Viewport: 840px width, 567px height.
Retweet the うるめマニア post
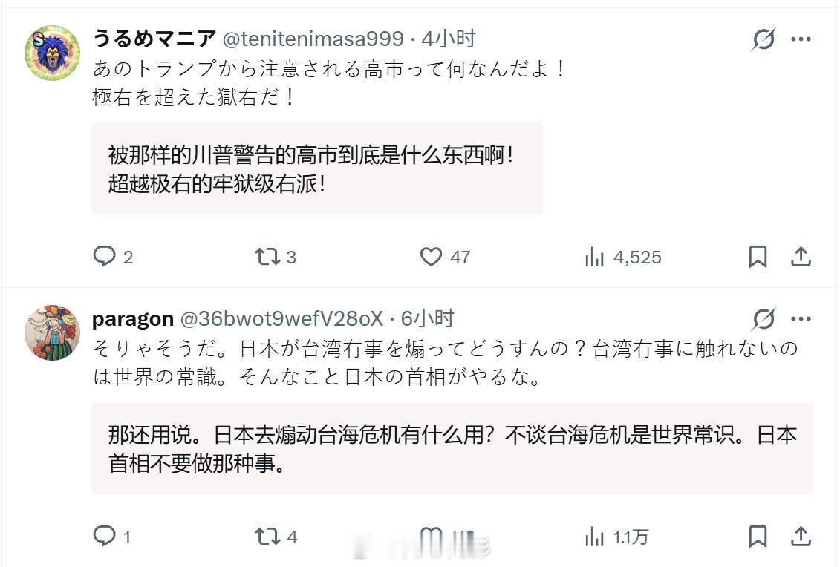click(267, 257)
